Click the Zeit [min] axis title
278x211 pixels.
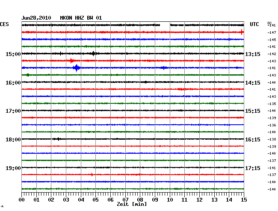(132, 204)
